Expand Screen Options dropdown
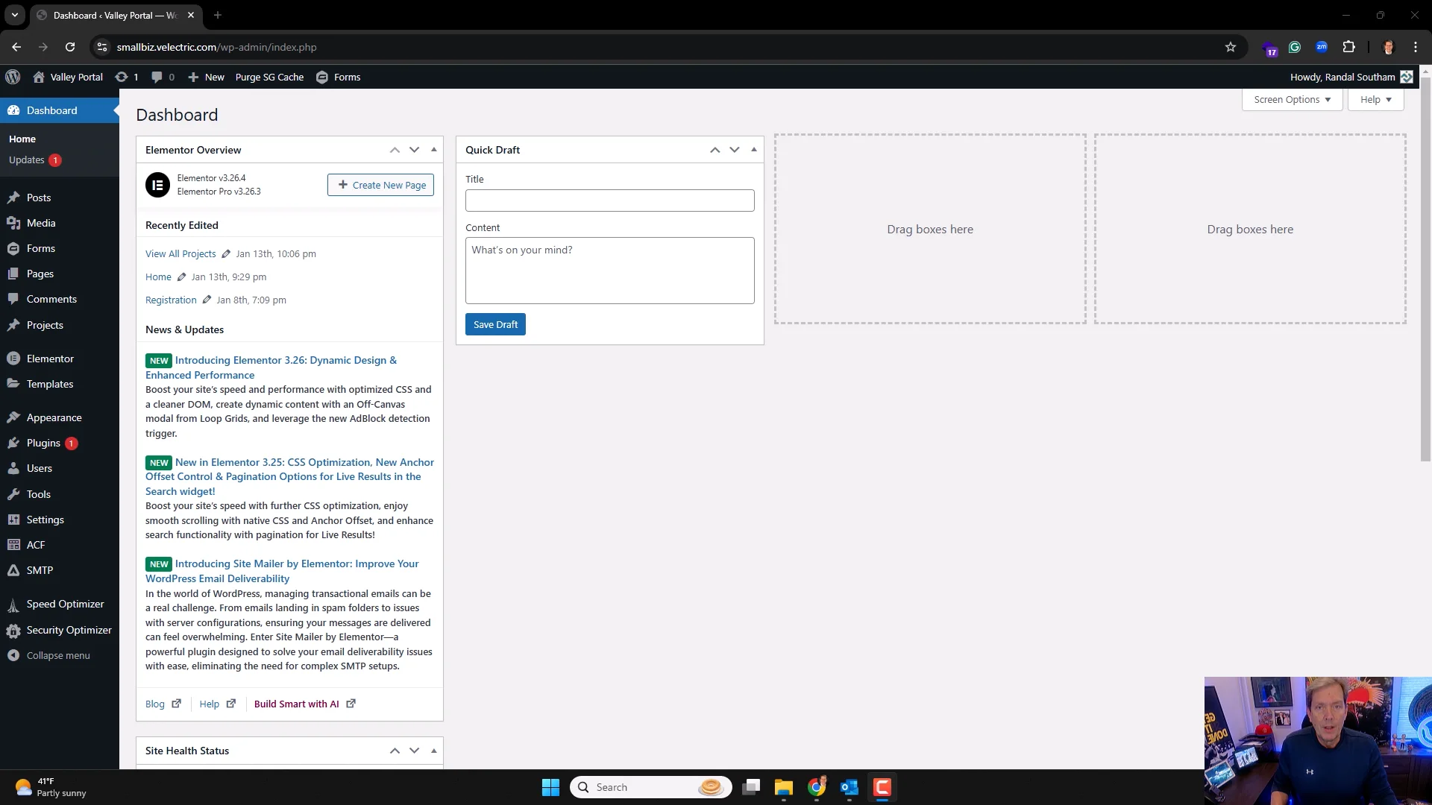This screenshot has width=1432, height=805. [x=1292, y=100]
